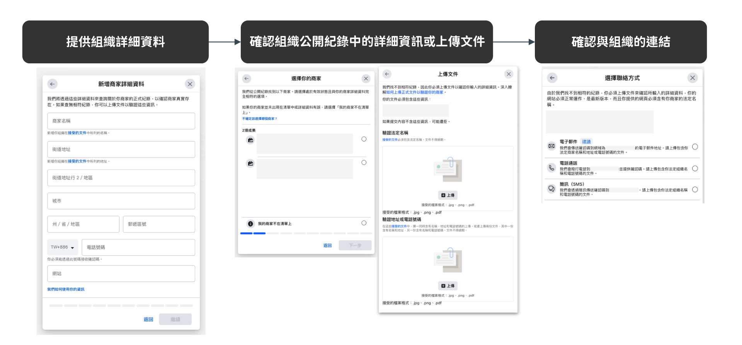Select 我的商家不在清單上 radio button

(364, 223)
